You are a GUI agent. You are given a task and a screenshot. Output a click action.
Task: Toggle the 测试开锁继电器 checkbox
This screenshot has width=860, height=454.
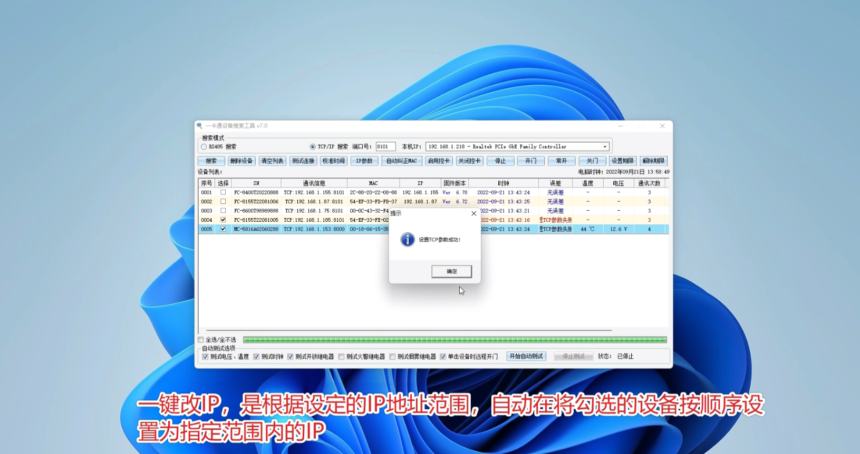click(x=291, y=357)
